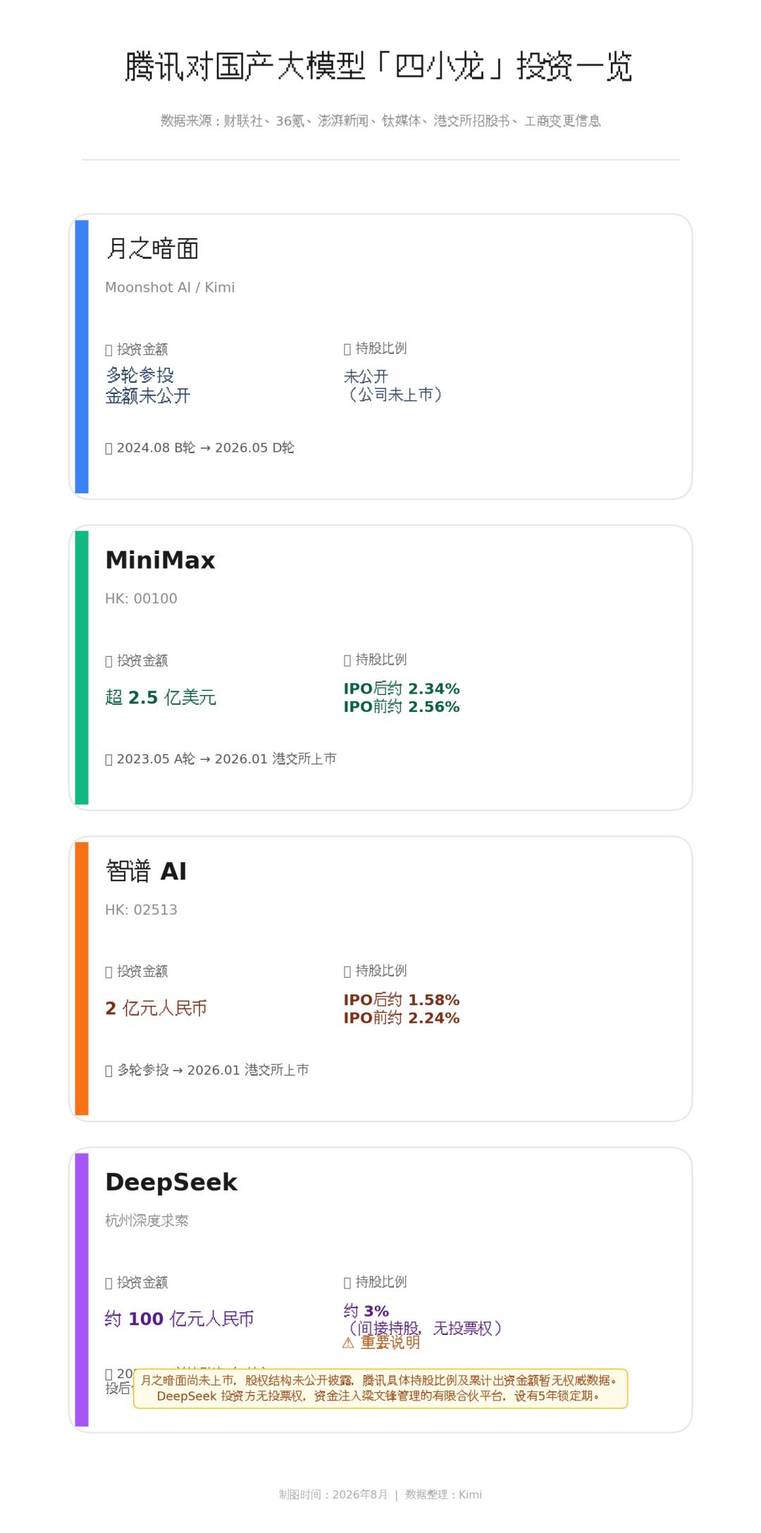Select the orange accent bar on 智谱 AI card
761x1533 pixels.
coord(82,979)
